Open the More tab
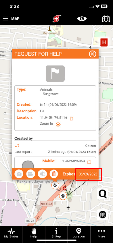 [x=101, y=233]
